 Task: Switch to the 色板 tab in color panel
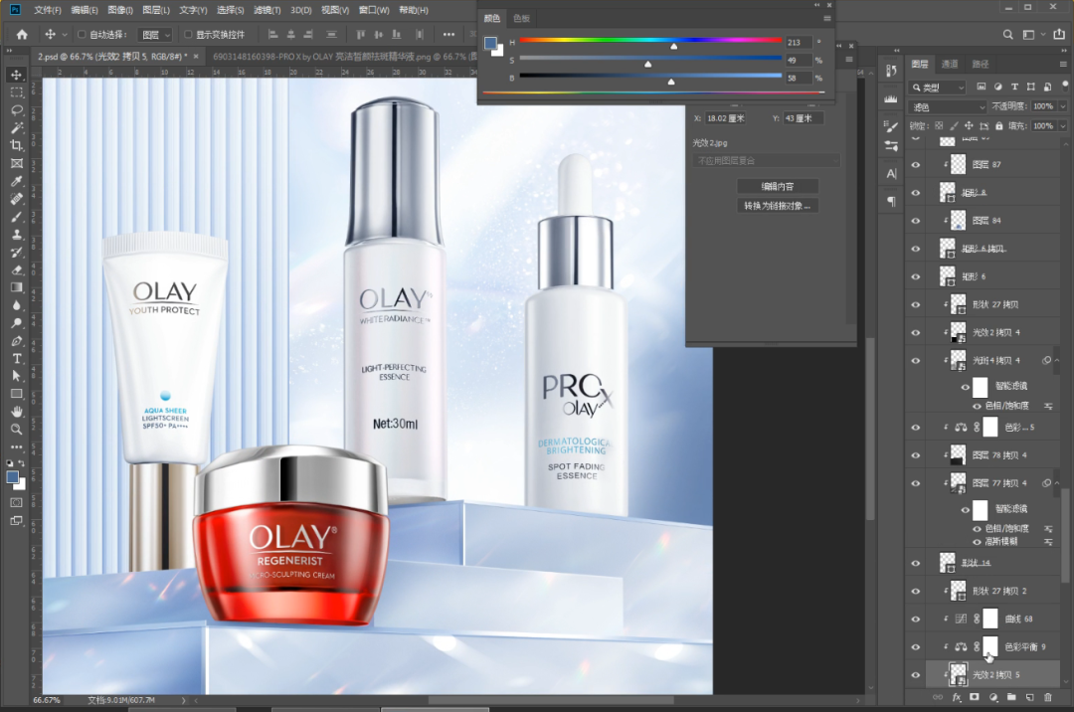point(522,19)
